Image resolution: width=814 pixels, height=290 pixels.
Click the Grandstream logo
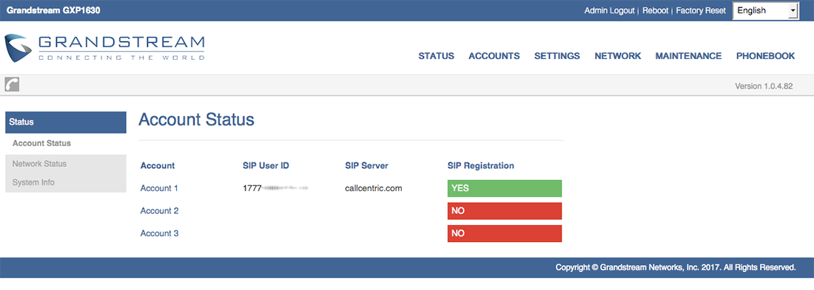(104, 49)
